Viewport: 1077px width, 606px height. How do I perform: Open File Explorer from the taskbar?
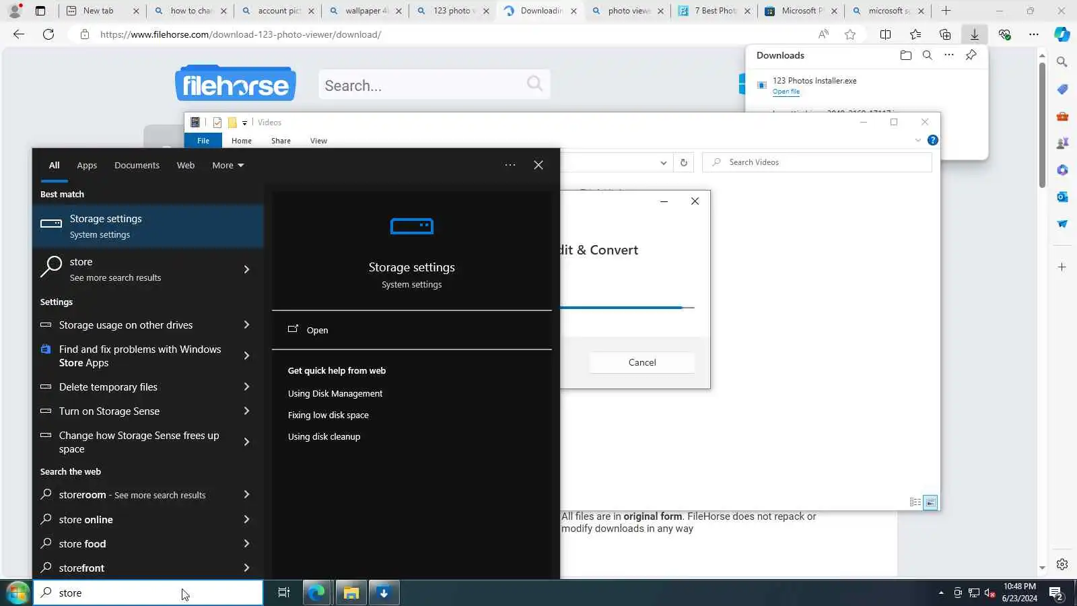(x=351, y=593)
